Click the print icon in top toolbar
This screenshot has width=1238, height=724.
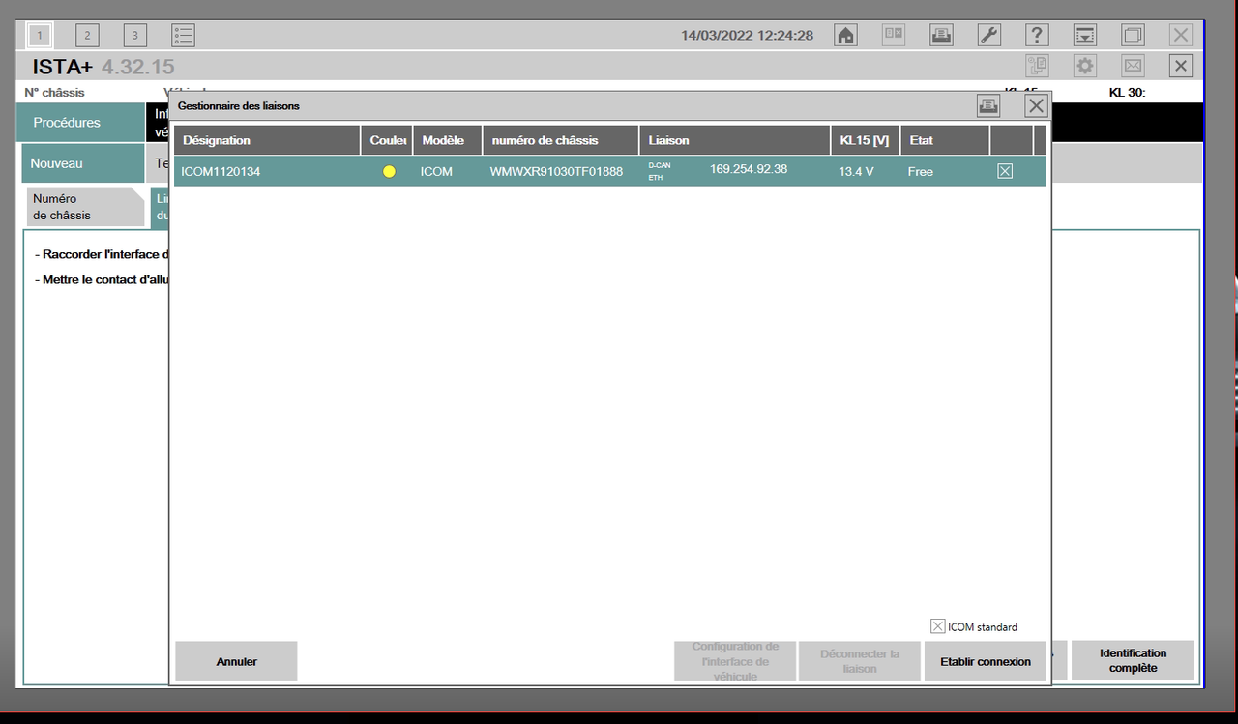click(x=941, y=35)
